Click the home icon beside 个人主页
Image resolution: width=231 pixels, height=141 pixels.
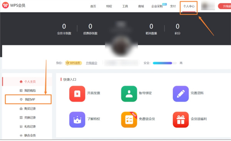[x=21, y=82]
